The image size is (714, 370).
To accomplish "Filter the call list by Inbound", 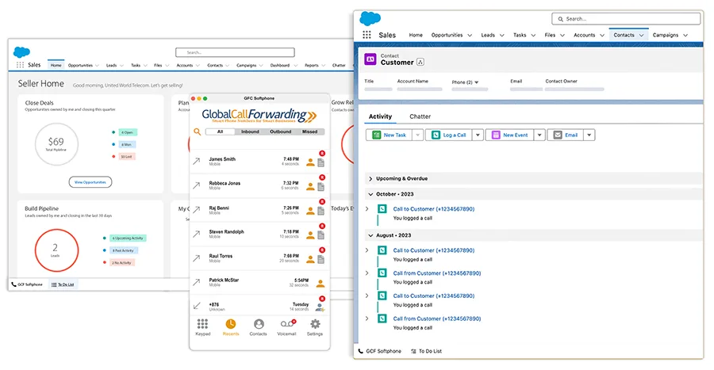I will pos(250,132).
